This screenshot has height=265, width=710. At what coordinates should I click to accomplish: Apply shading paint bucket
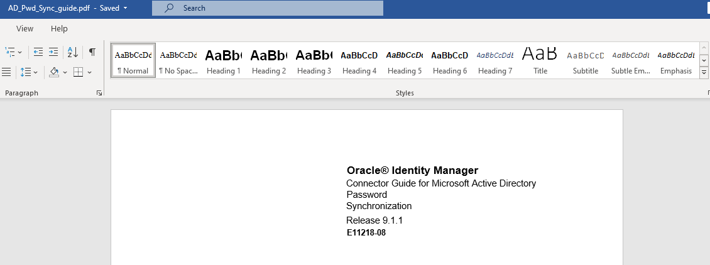click(54, 72)
